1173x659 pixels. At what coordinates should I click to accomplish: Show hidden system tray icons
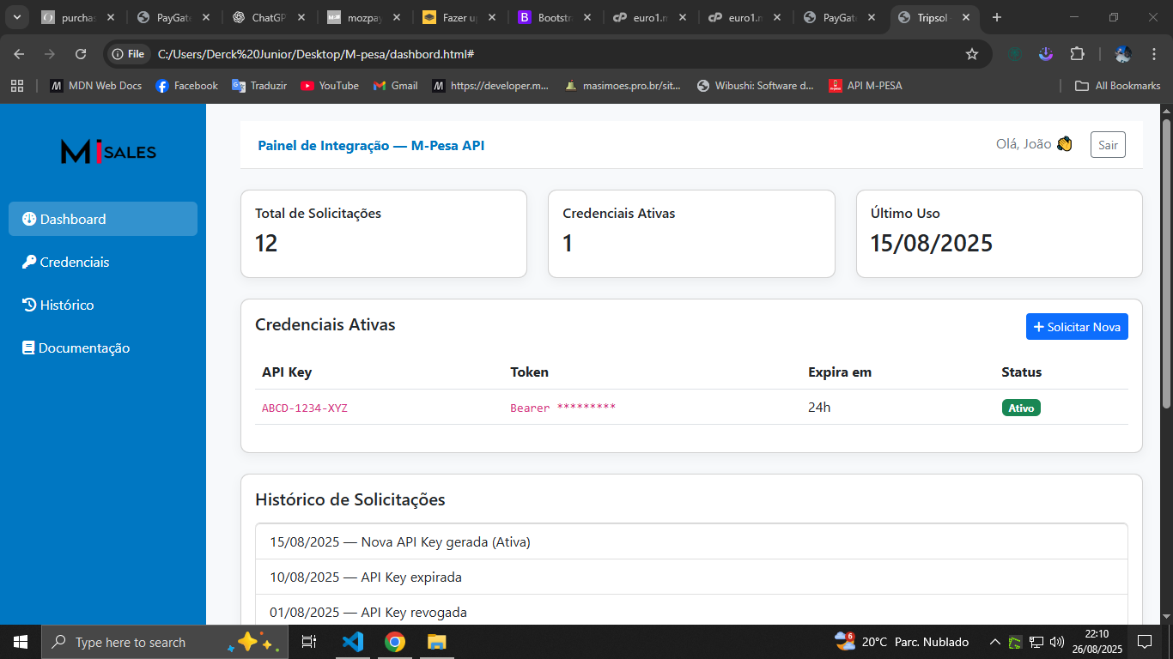994,642
